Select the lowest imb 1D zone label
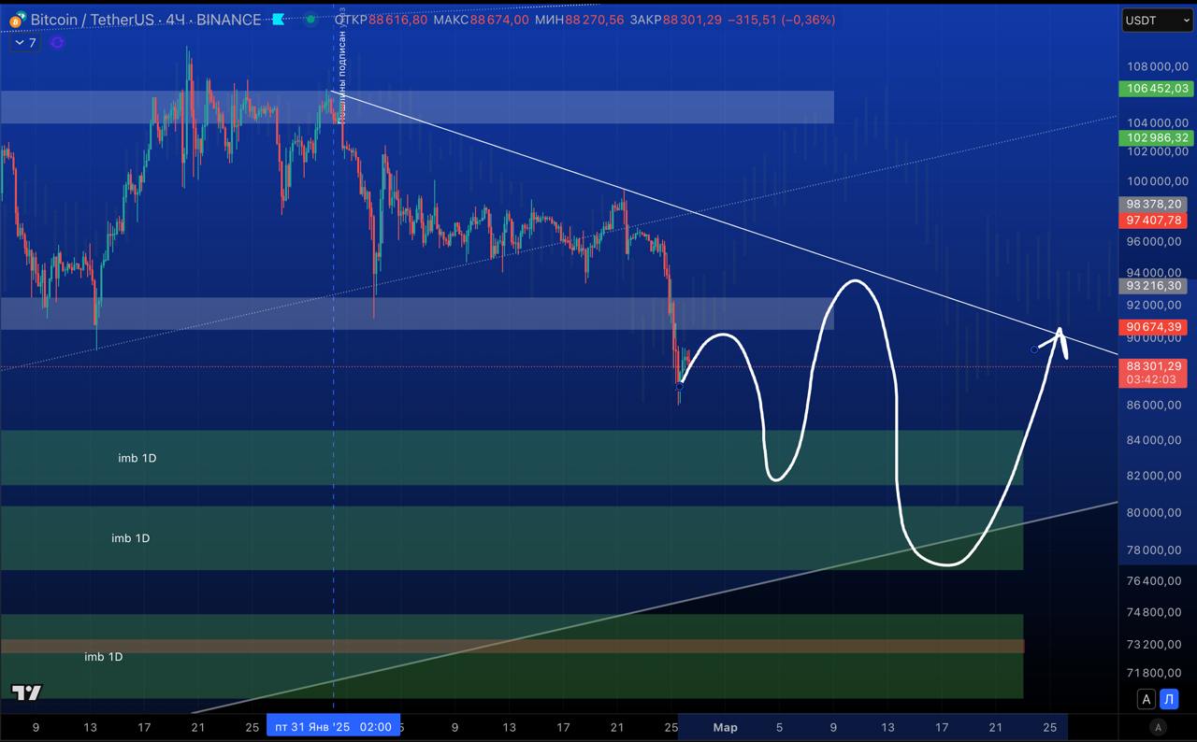1197x742 pixels. (103, 657)
